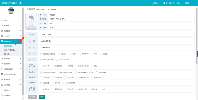Viewport: 198px width, 100px height.
Task: Click 退出 in the top bar
Action: point(178,3)
